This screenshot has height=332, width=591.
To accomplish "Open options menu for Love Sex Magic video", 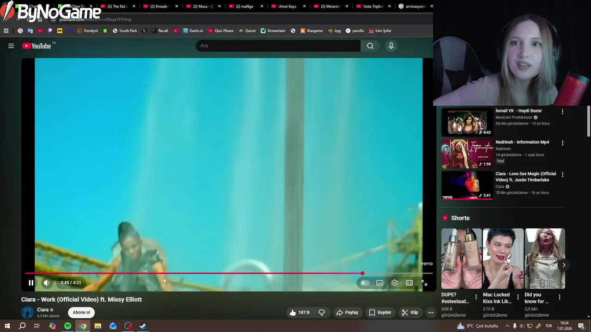I will [x=562, y=174].
